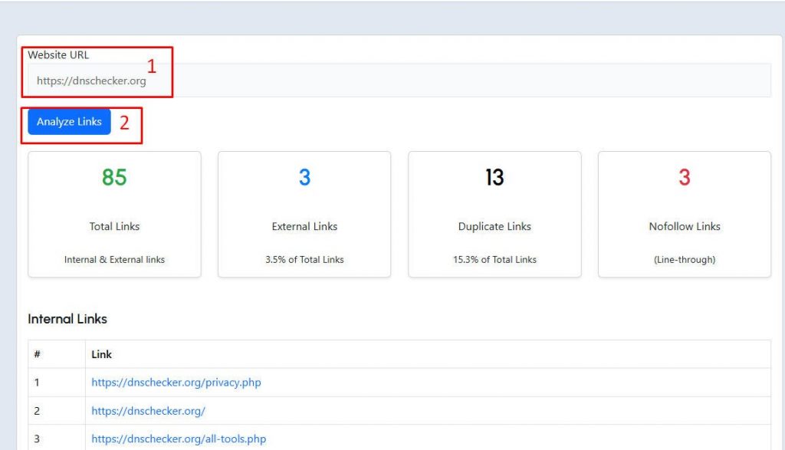Click the Internal & External links subtitle
785x450 pixels.
click(113, 259)
